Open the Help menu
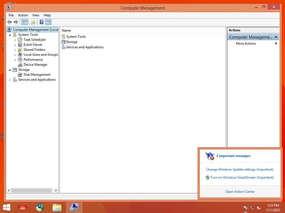285x213 pixels. [x=47, y=15]
